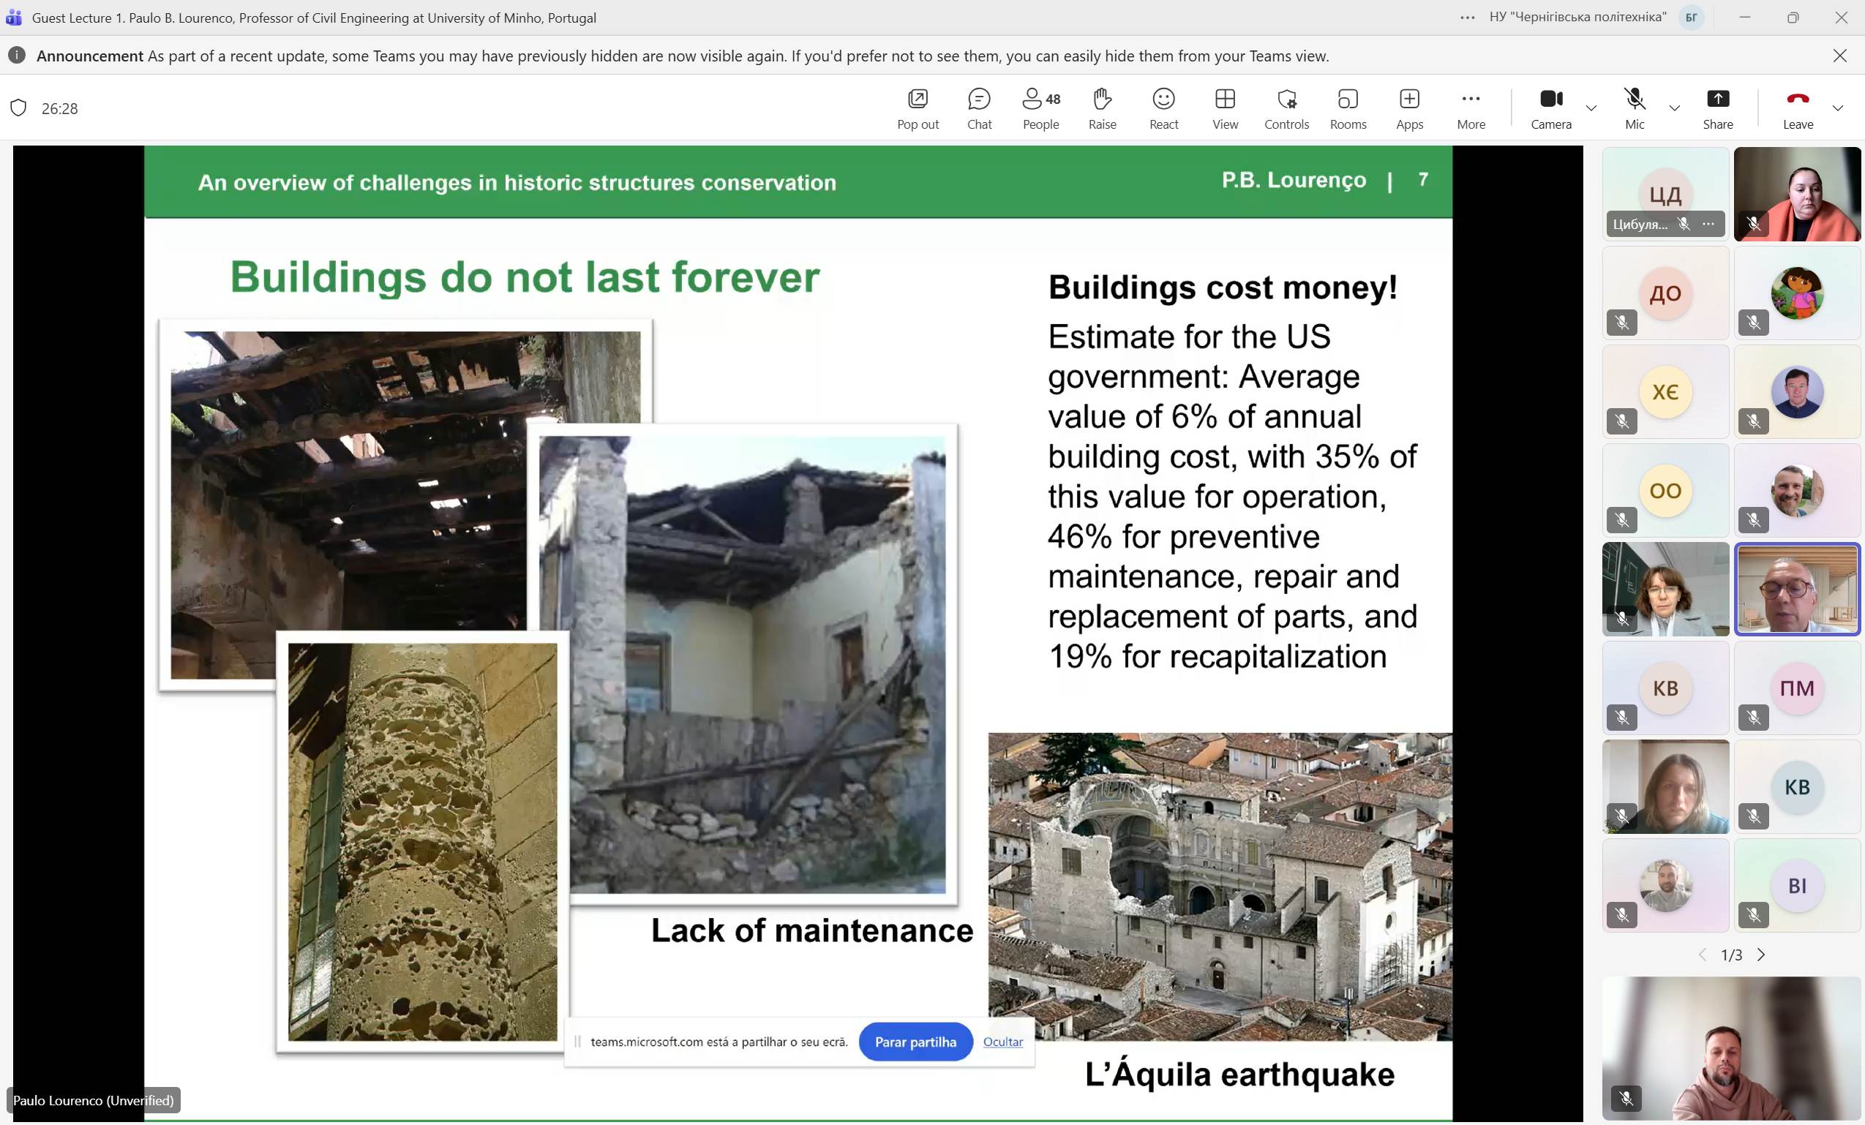Open the More actions menu
Image resolution: width=1865 pixels, height=1125 pixels.
pos(1471,108)
